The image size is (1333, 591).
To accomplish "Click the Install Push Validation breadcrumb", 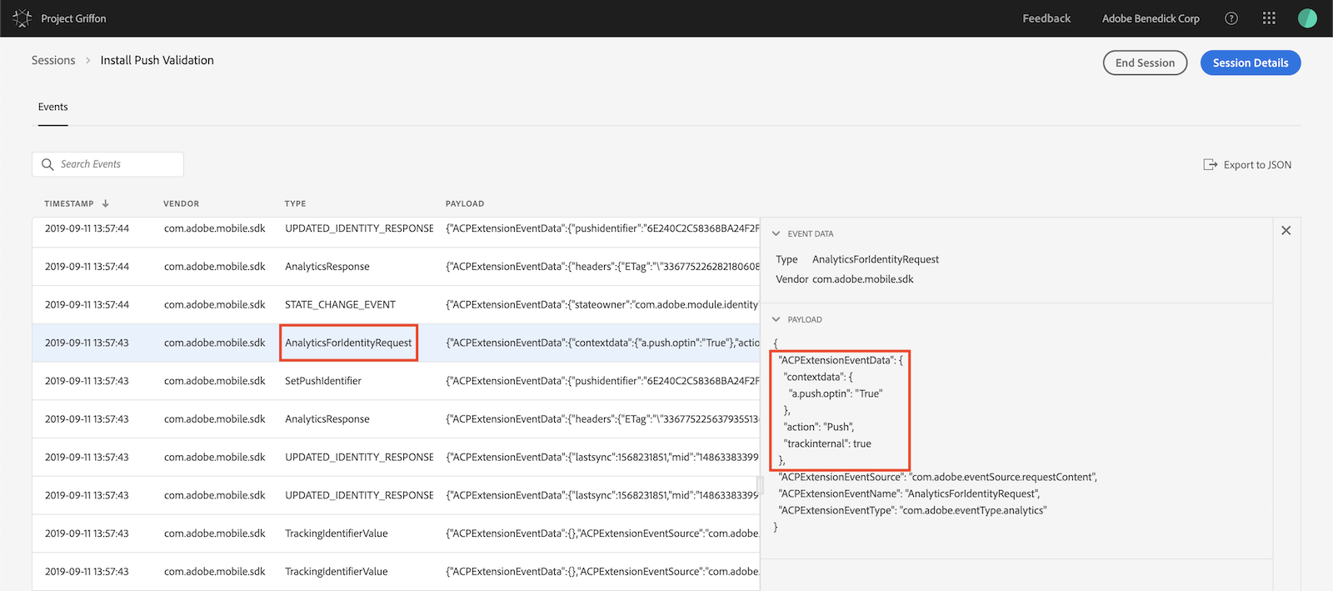I will 157,60.
